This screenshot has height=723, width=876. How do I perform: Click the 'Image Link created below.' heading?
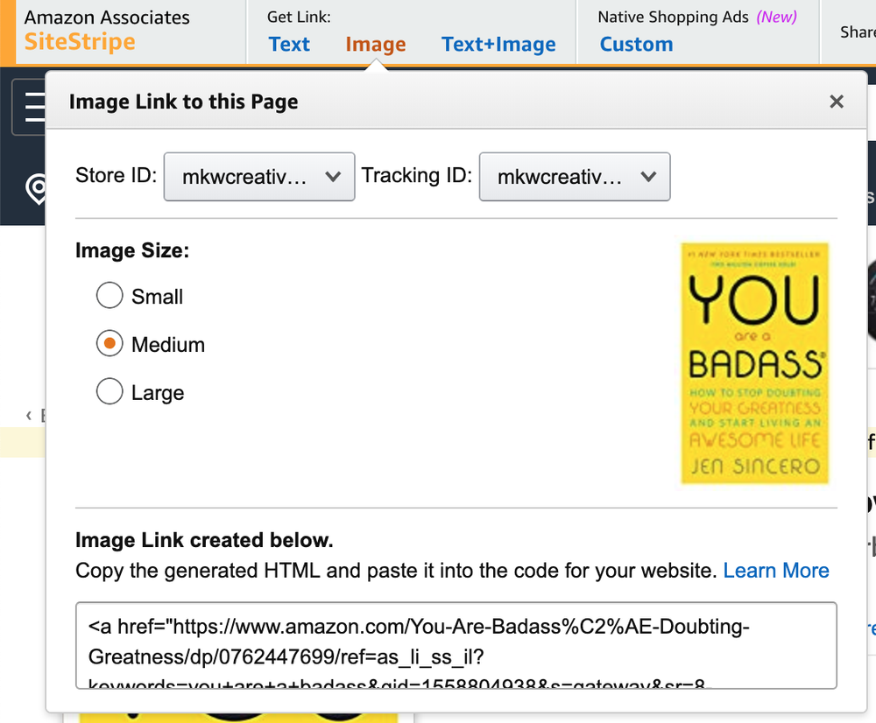coord(204,540)
